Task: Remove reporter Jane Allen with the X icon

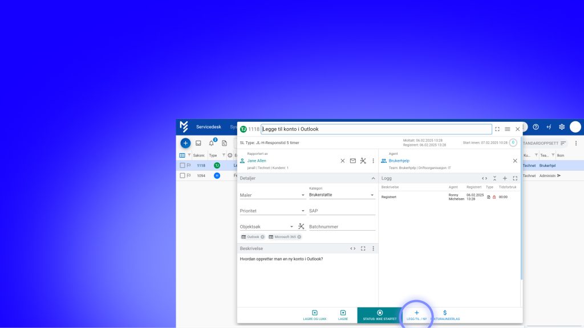Action: (x=343, y=161)
